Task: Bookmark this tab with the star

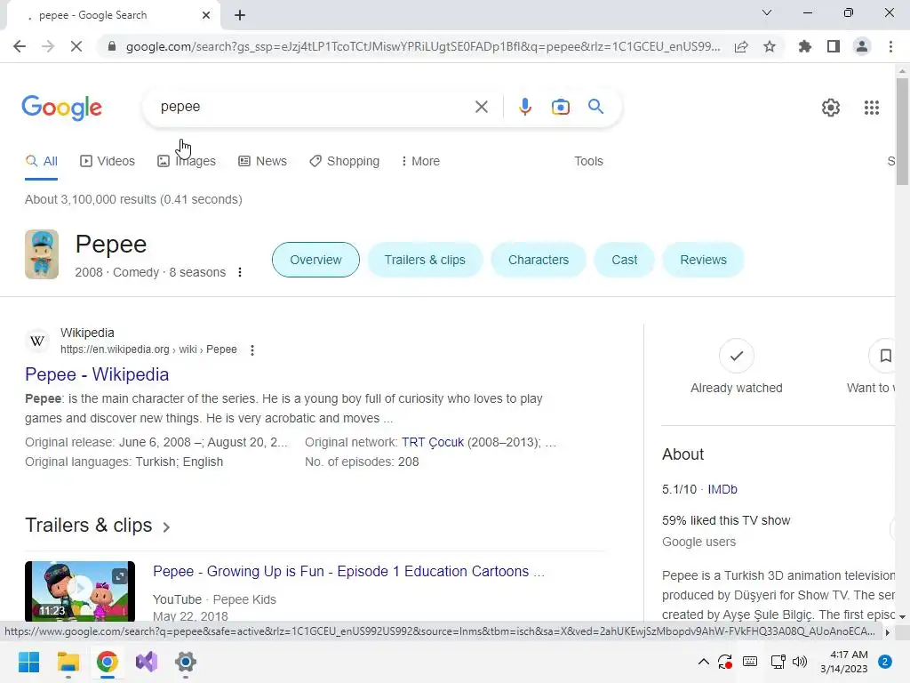Action: (x=770, y=46)
